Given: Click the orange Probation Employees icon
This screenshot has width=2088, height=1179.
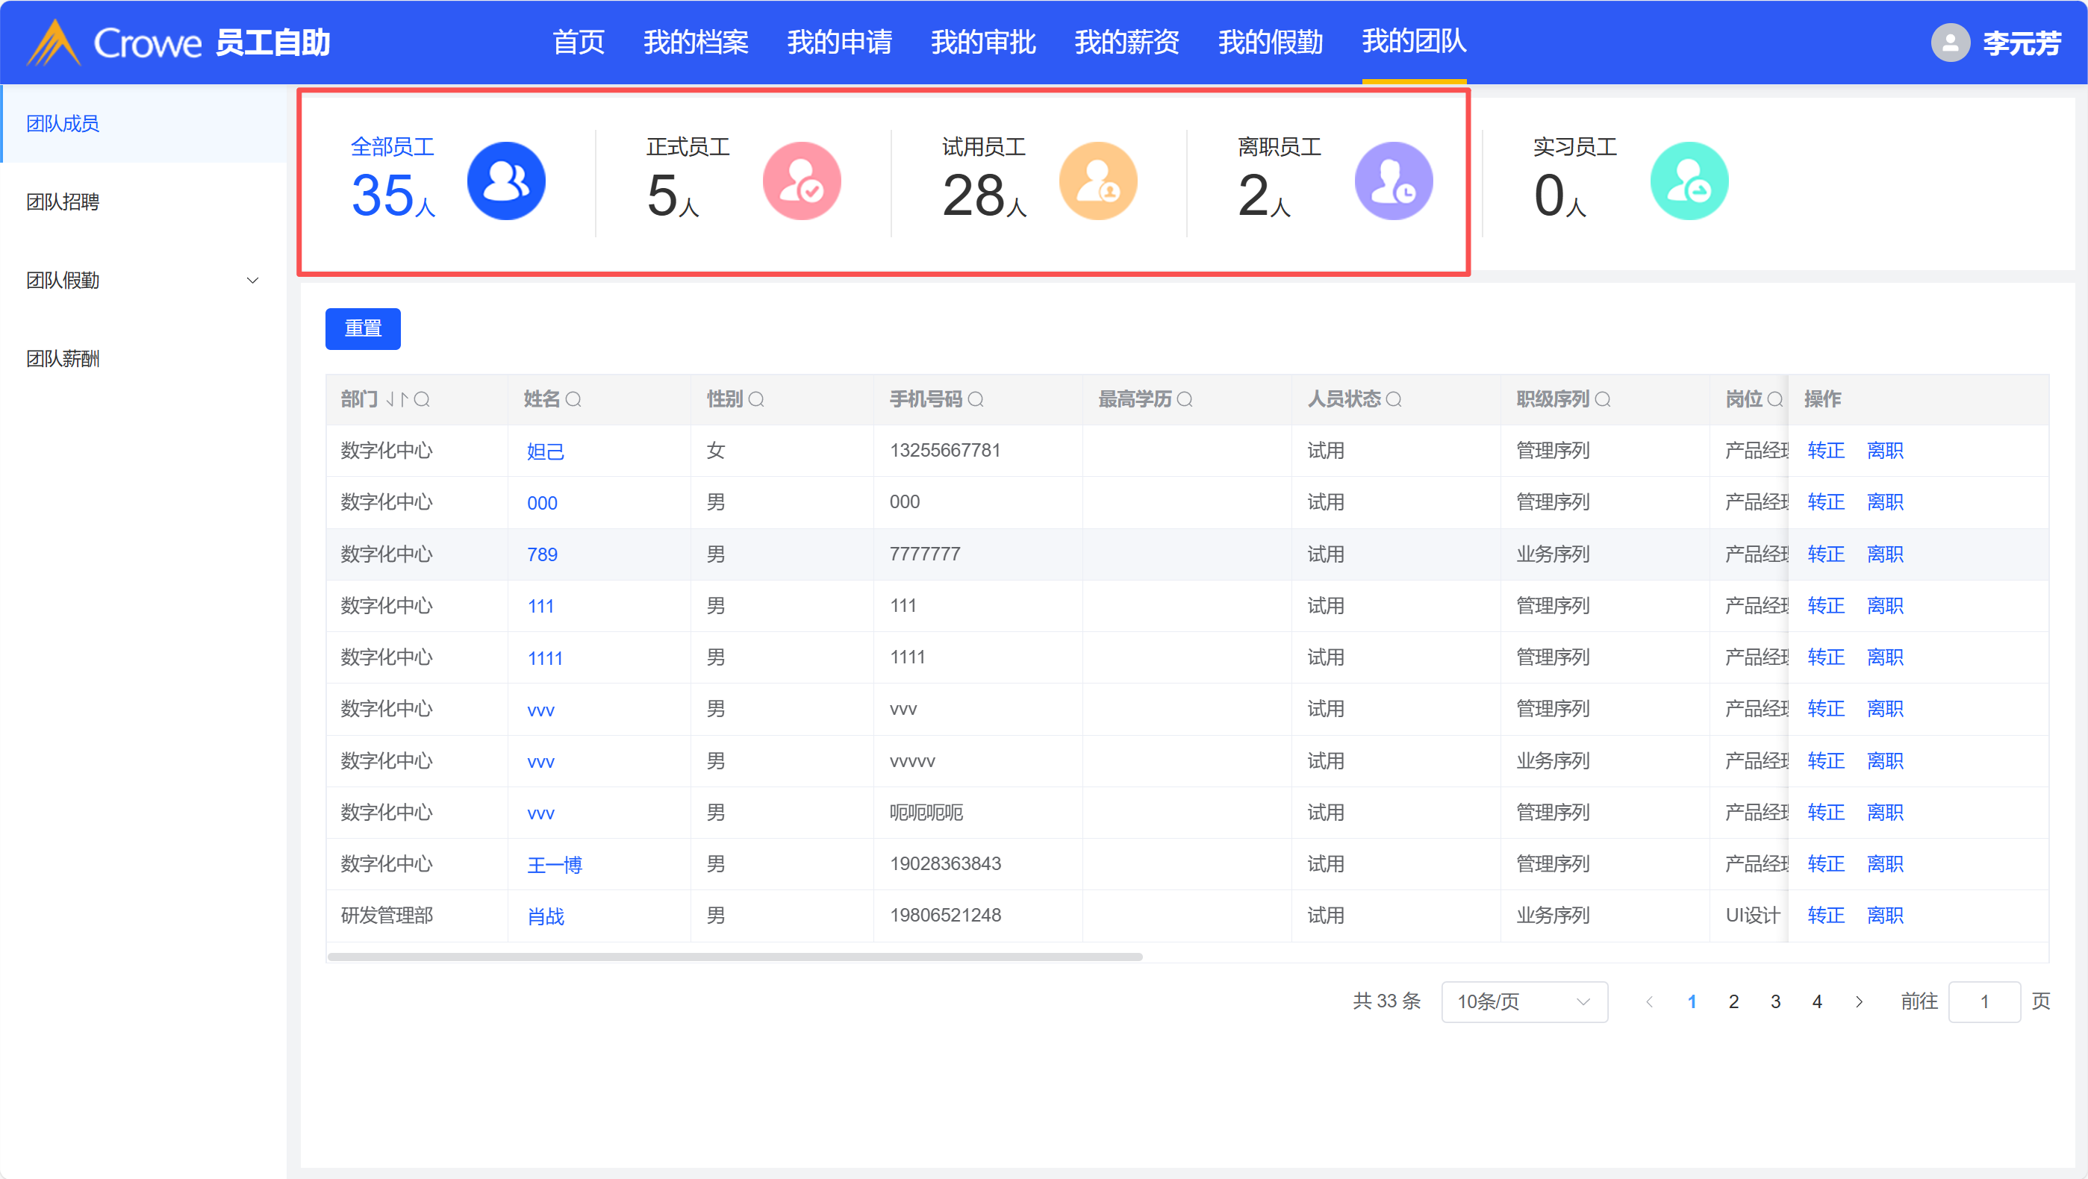Looking at the screenshot, I should pos(1097,181).
